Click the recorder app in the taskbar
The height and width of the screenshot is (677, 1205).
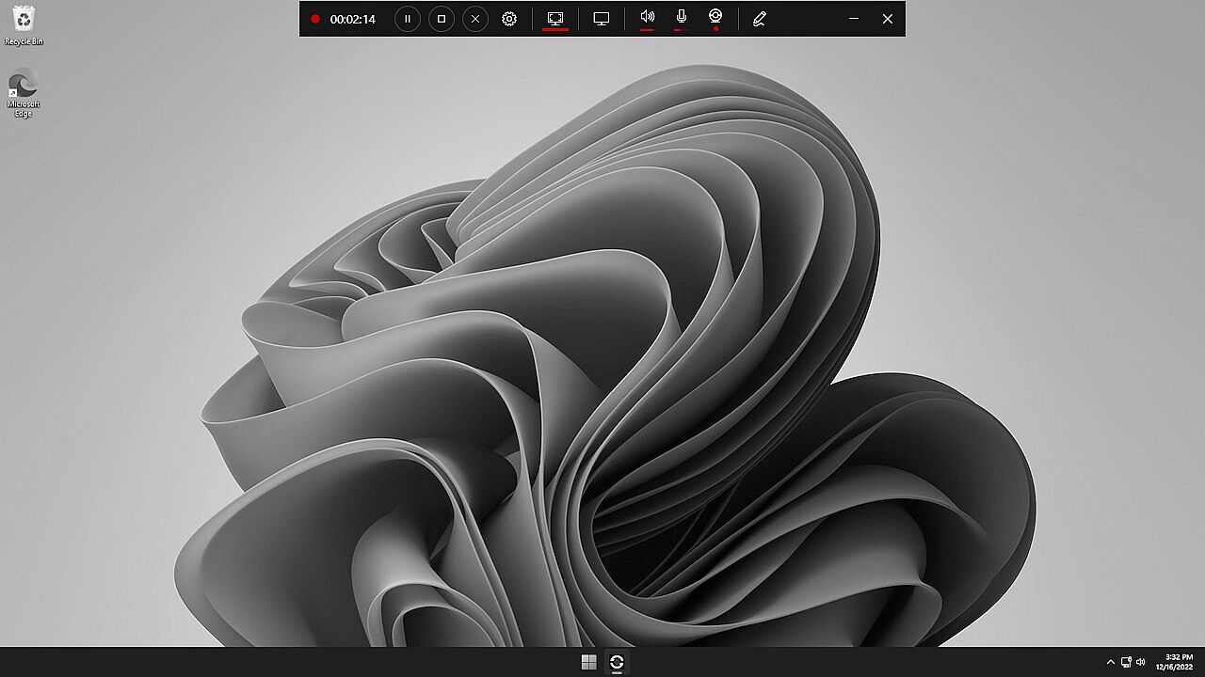tap(617, 662)
